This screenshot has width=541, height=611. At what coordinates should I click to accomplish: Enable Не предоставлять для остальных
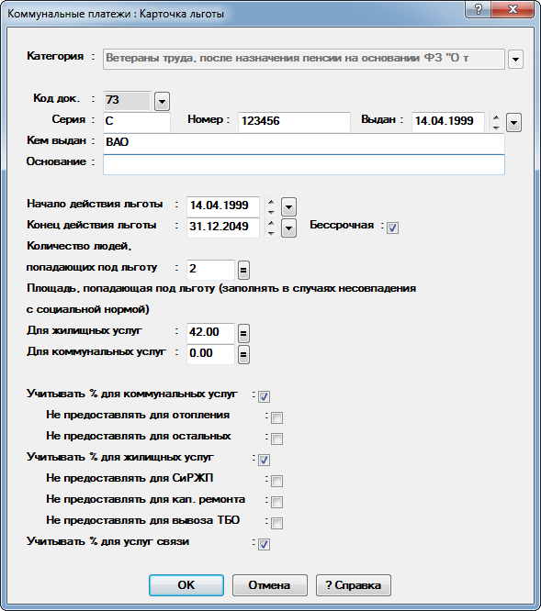[277, 439]
